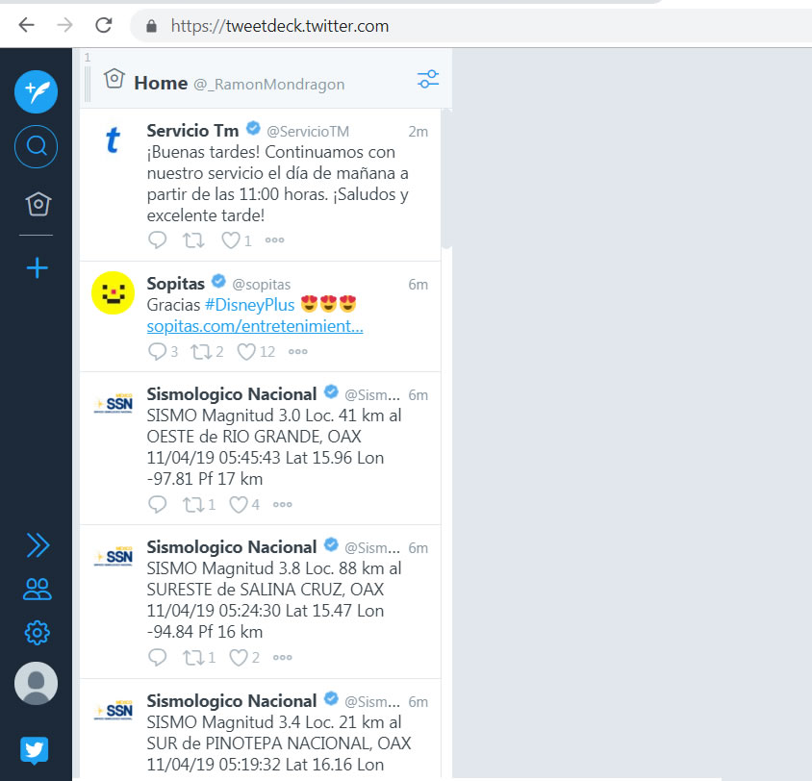812x781 pixels.
Task: Reply to the Sopitas tweet
Action: click(x=158, y=351)
